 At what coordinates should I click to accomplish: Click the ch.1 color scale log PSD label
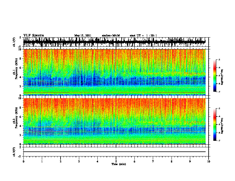(x=222, y=77)
